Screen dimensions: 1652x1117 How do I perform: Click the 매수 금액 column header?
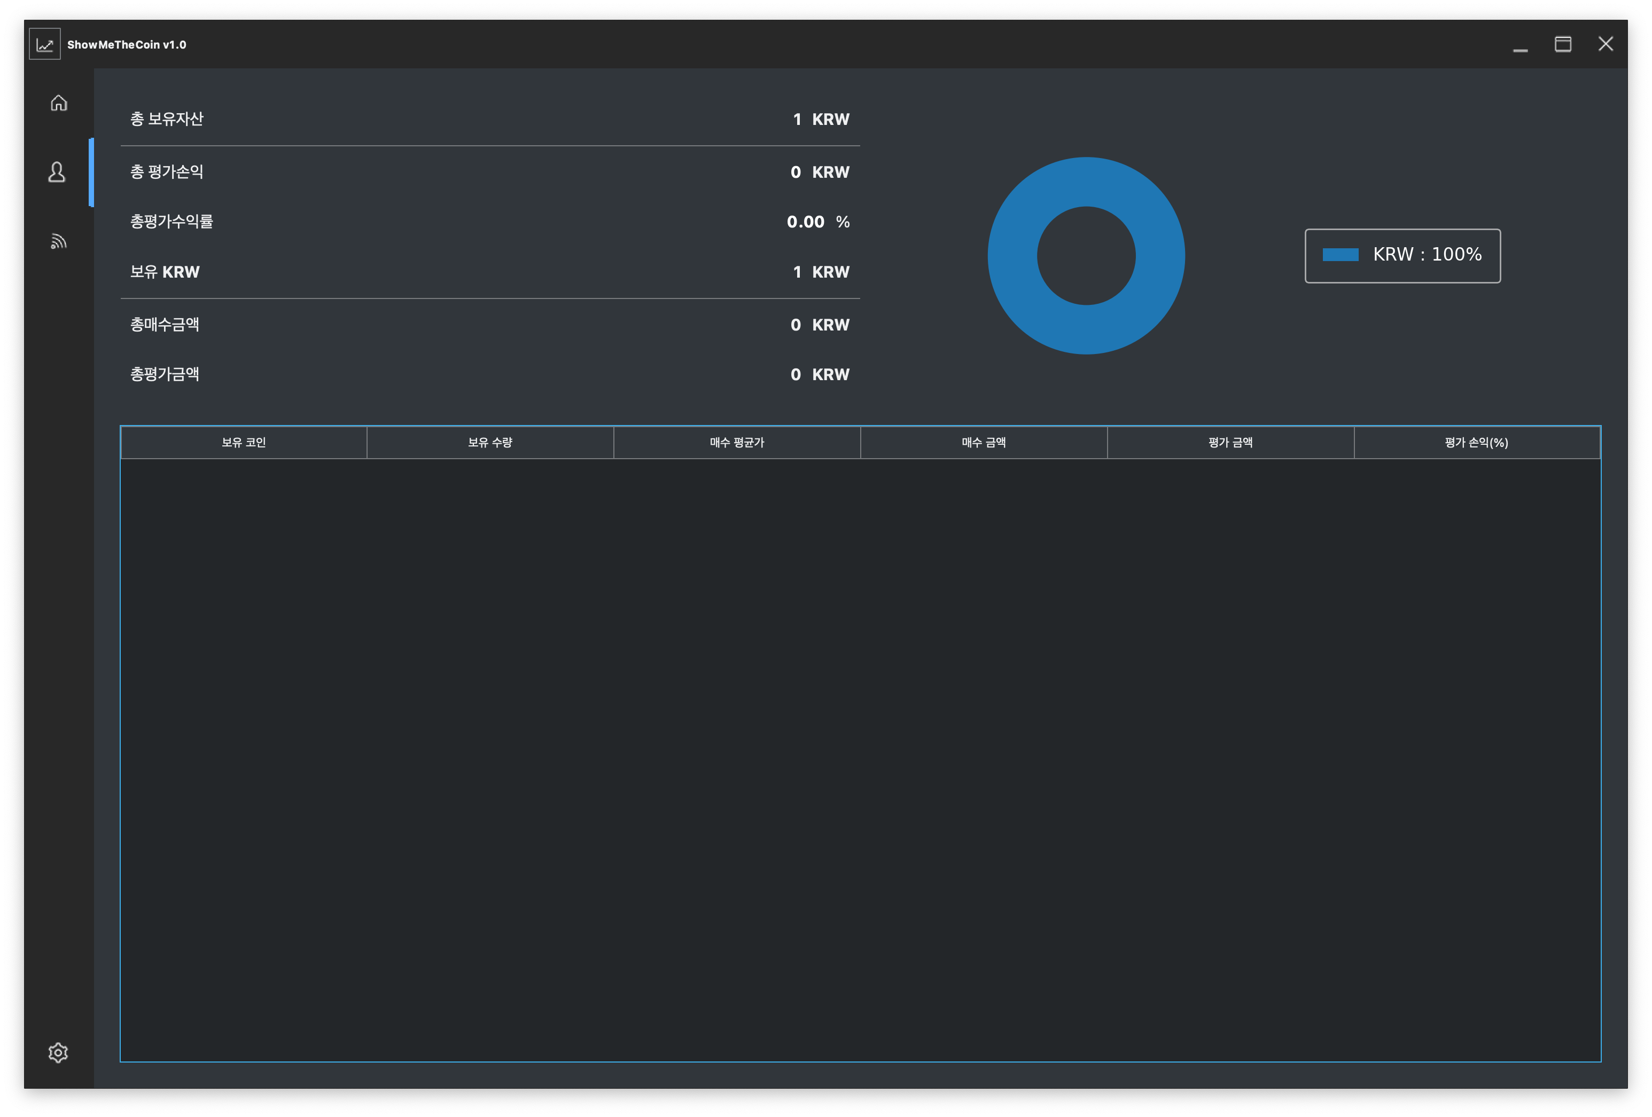[984, 443]
